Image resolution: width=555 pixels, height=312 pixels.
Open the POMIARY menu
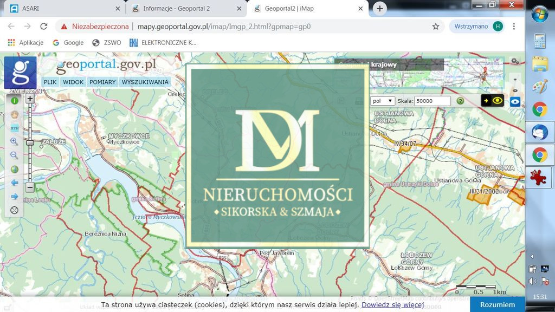(x=102, y=82)
